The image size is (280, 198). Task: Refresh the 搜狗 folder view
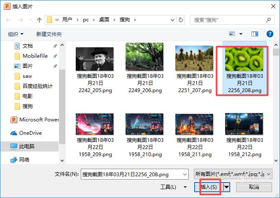tap(181, 20)
